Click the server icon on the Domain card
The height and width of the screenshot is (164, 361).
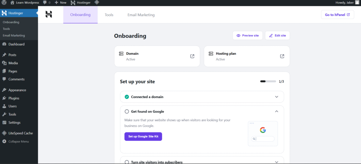click(x=121, y=54)
